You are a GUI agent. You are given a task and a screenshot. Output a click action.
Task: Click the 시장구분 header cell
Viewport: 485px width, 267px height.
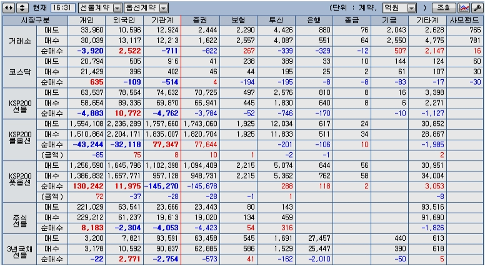click(x=35, y=21)
